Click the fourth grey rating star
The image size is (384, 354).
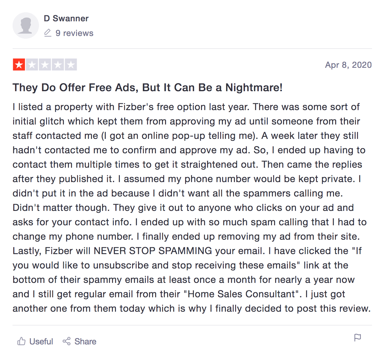(58, 64)
